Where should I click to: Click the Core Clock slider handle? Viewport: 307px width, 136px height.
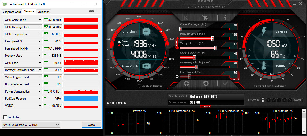tap(194, 58)
